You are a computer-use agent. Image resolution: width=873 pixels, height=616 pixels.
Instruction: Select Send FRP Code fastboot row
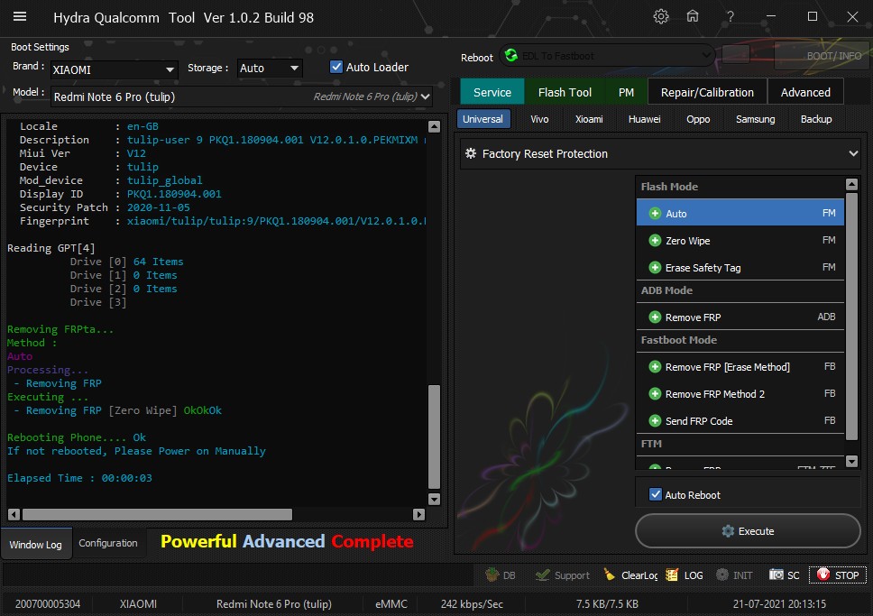point(740,421)
